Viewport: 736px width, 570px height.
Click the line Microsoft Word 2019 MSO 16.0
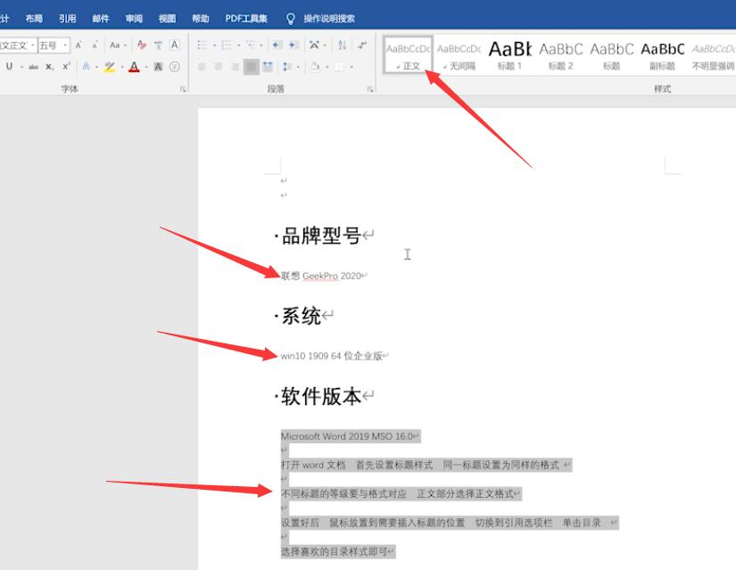click(347, 436)
